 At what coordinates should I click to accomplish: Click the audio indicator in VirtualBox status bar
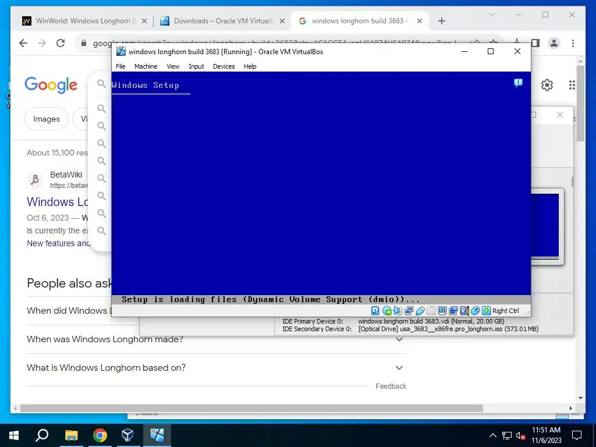point(398,311)
